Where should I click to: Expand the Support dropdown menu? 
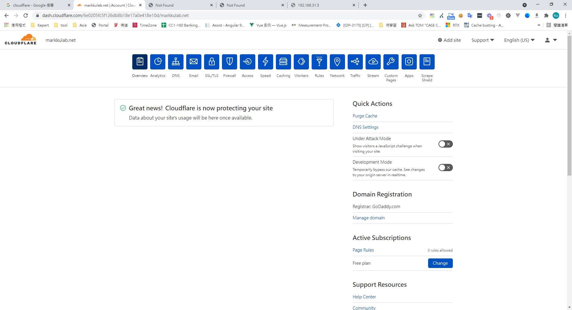pyautogui.click(x=482, y=40)
